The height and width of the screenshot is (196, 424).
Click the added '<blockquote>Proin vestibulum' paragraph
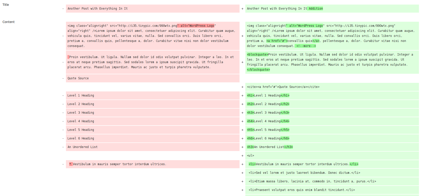pos(332,62)
